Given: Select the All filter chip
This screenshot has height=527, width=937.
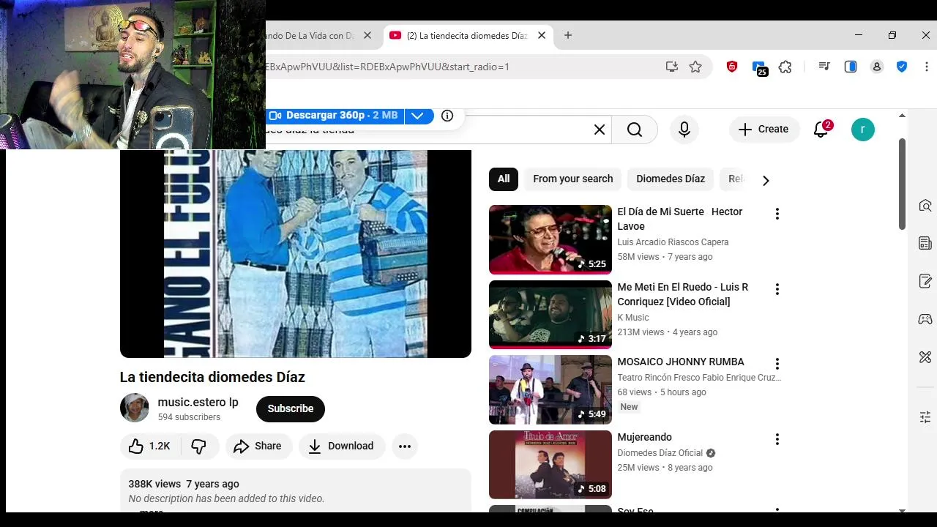Looking at the screenshot, I should click(504, 179).
